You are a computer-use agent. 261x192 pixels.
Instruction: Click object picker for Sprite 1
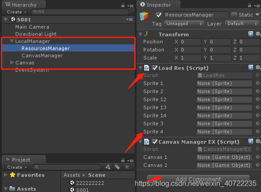click(x=257, y=83)
